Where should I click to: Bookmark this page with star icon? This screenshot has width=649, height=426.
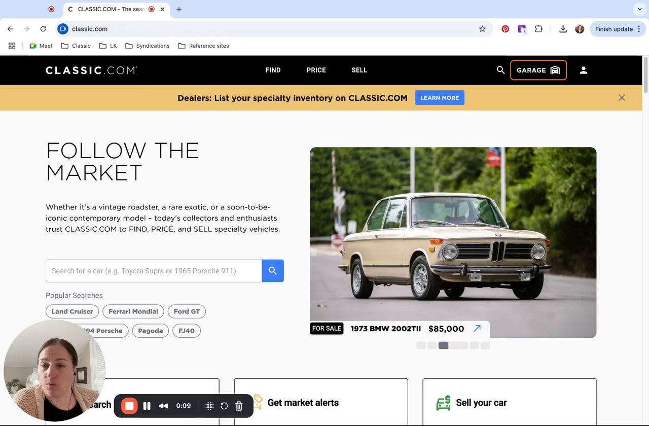click(482, 29)
